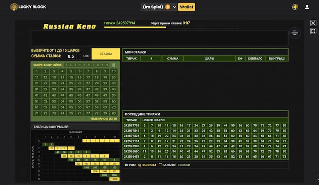
Task: Click the ПОСЛЕДНИЕ ТИРАЖИ panel header
Action: (x=205, y=114)
